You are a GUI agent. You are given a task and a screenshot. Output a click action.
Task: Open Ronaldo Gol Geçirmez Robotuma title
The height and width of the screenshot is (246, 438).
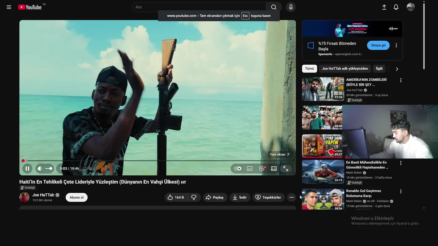(x=363, y=193)
